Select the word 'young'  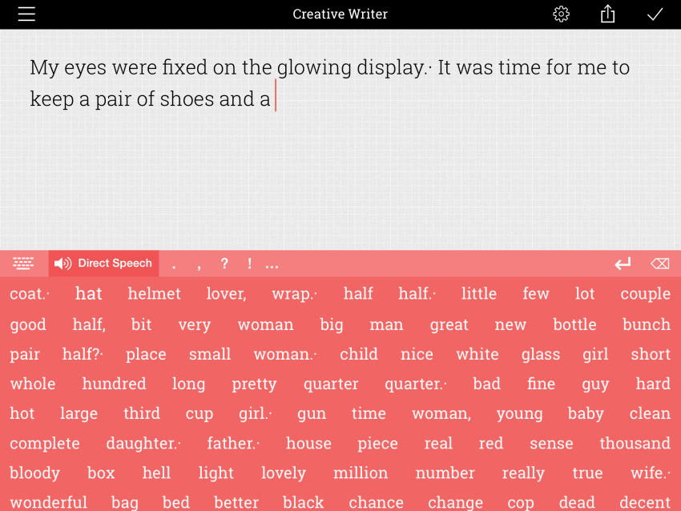tap(519, 415)
